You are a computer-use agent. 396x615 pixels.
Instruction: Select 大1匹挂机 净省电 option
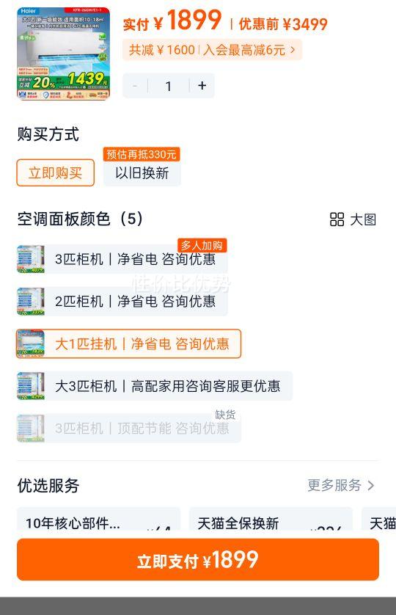(128, 343)
